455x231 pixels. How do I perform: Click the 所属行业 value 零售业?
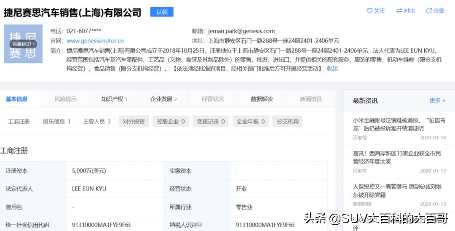coord(244,207)
